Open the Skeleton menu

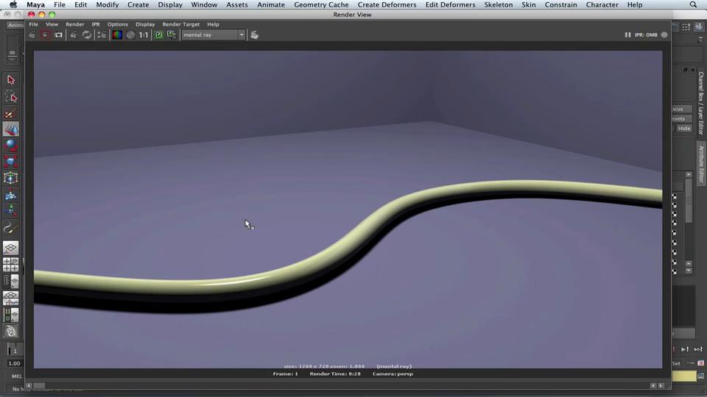[x=499, y=4]
